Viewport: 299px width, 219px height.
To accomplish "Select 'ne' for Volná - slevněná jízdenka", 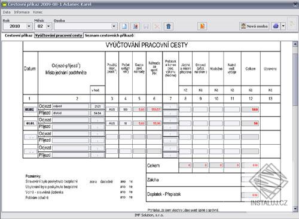I will pos(130,192).
